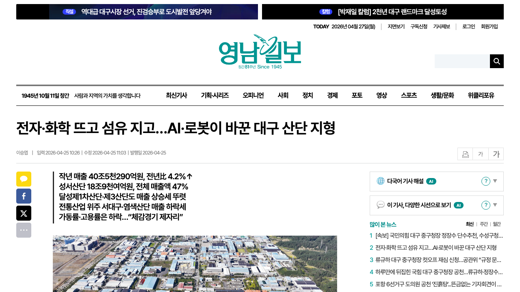Click 기사제보 link
The image size is (520, 292).
442,27
